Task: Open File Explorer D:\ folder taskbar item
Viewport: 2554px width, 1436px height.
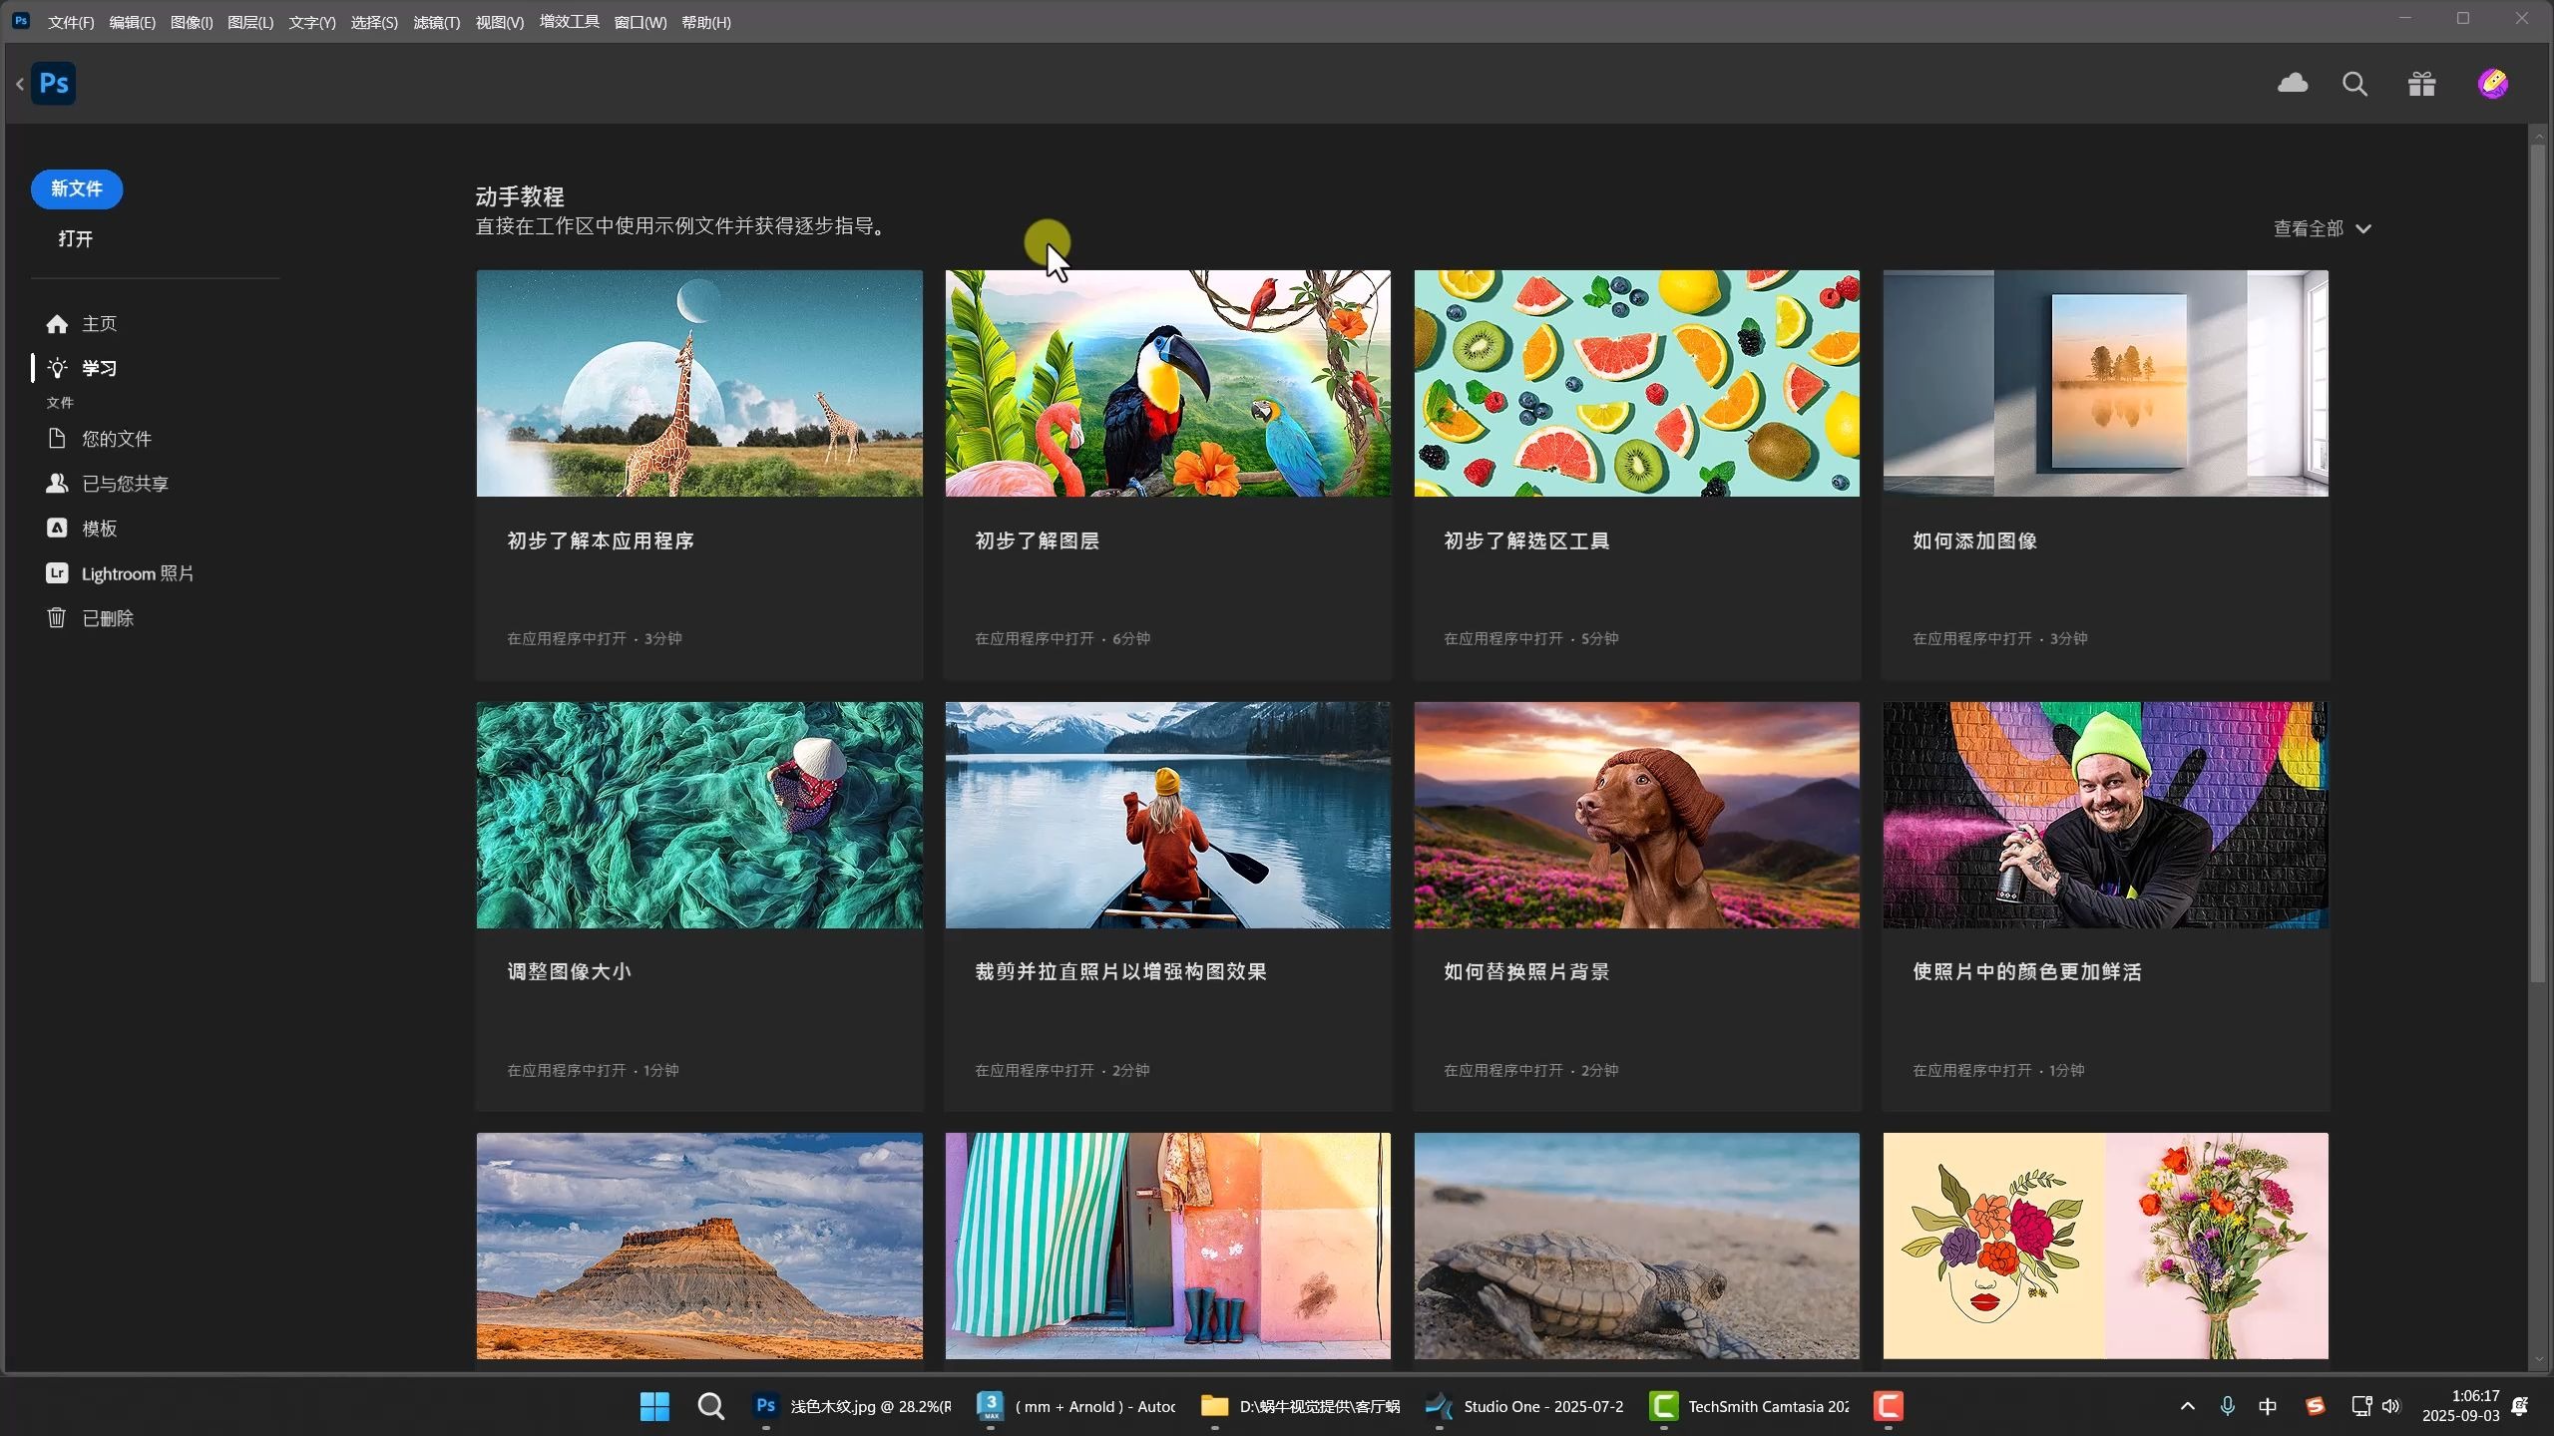Action: 1301,1406
